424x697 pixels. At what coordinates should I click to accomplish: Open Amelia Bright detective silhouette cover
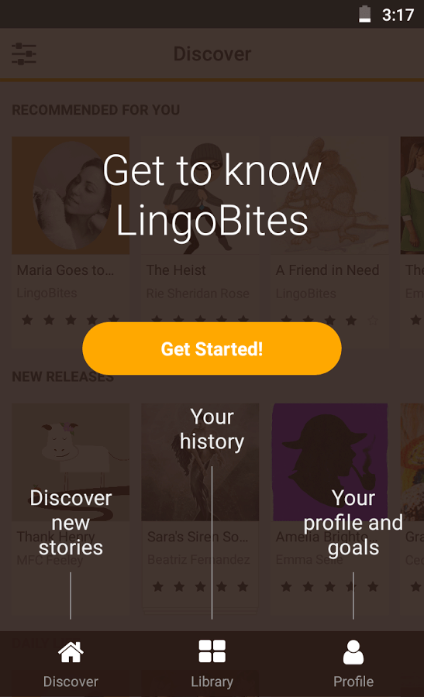pos(329,462)
